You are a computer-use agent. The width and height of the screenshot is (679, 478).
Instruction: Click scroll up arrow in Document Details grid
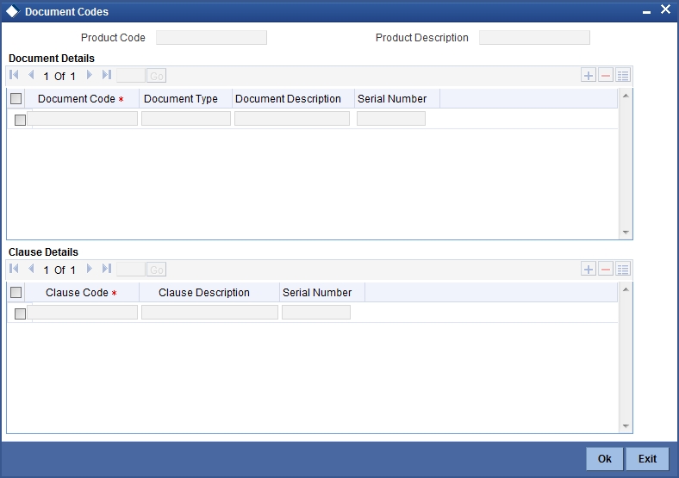pyautogui.click(x=626, y=96)
